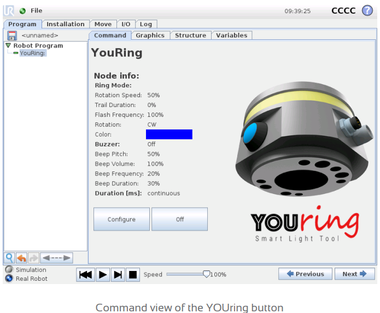The image size is (380, 313).
Task: Click the Universal Robots logo icon
Action: (9, 10)
